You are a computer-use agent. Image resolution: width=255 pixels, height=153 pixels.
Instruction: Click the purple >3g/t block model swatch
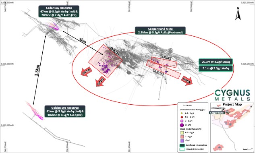182,141
